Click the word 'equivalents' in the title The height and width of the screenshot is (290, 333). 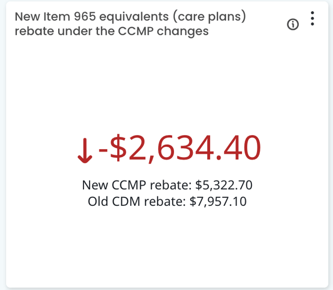coord(135,16)
